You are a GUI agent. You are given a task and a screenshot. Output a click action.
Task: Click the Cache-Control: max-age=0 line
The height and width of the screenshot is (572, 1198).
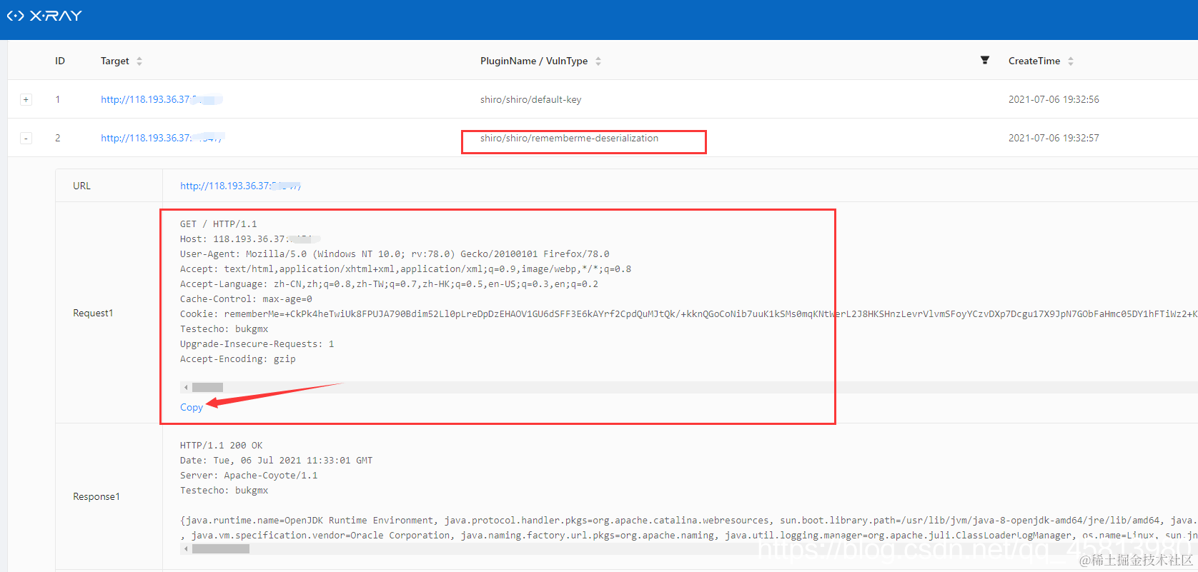click(246, 298)
